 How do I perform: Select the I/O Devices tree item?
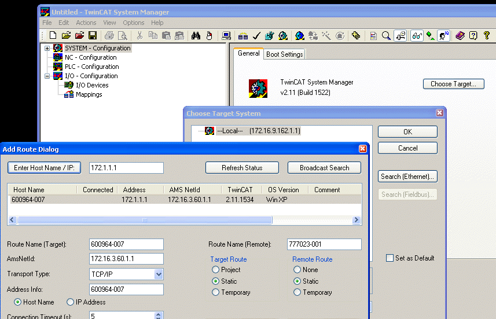click(92, 85)
